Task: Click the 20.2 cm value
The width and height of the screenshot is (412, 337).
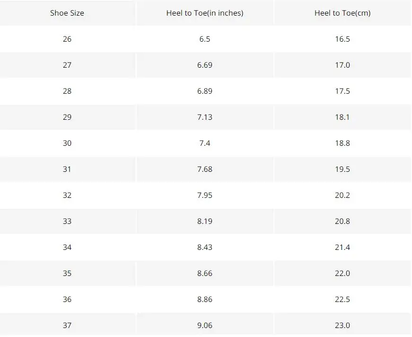Action: coord(342,195)
